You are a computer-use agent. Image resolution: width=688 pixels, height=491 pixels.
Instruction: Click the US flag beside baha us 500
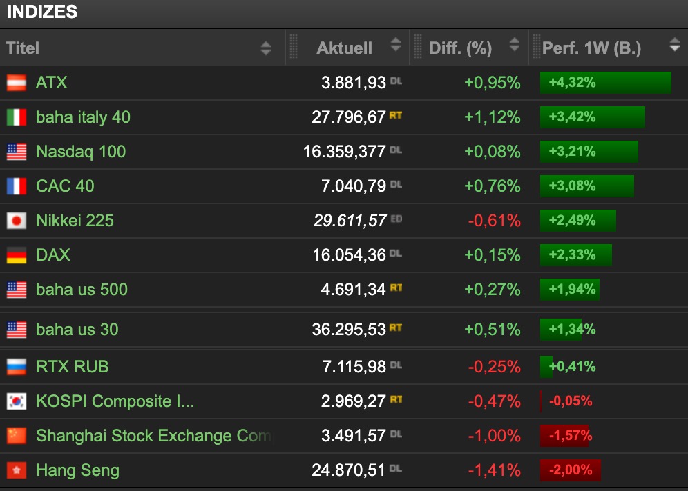(x=17, y=290)
